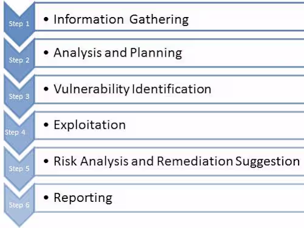Select the Step 4 chevron arrow
Screen dimensions: 304x228
(19, 133)
